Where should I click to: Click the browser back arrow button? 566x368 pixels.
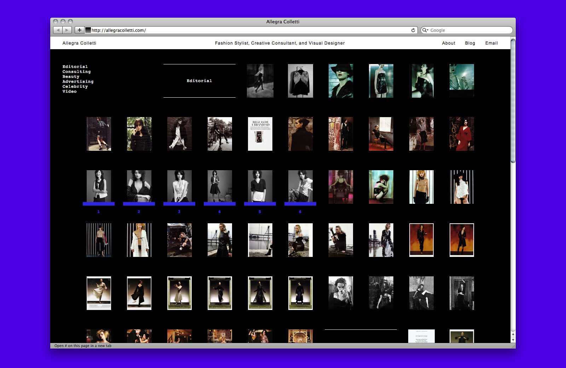[58, 30]
